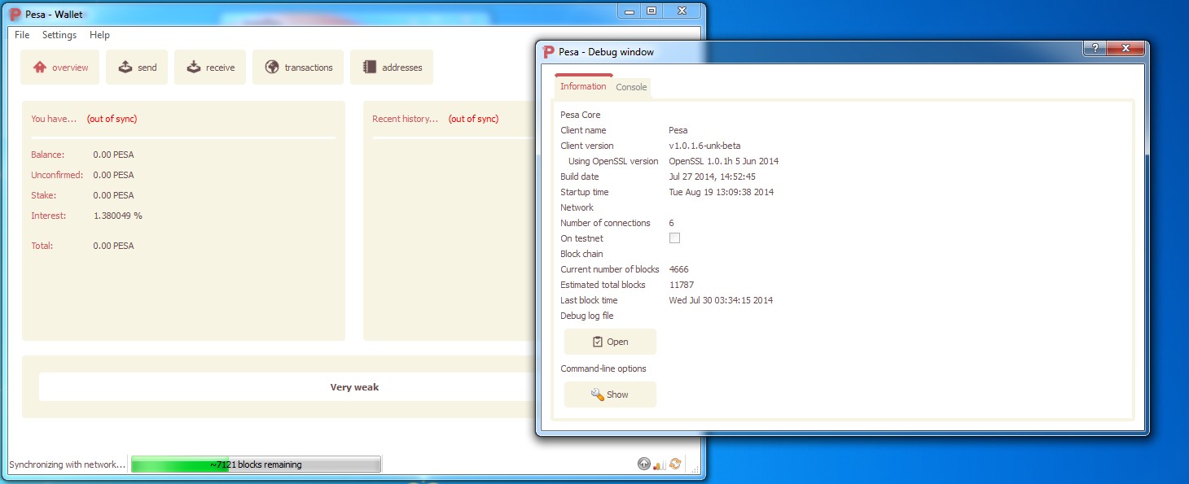
Task: Click the send icon in wallet toolbar
Action: coord(125,68)
